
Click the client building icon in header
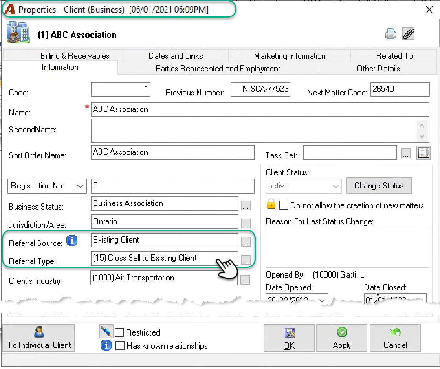click(x=18, y=32)
